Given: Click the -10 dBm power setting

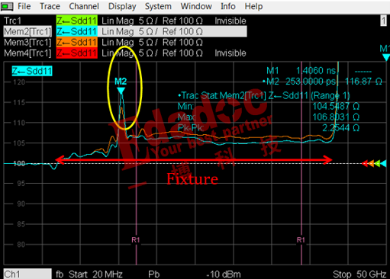Looking at the screenshot, I should (x=224, y=274).
